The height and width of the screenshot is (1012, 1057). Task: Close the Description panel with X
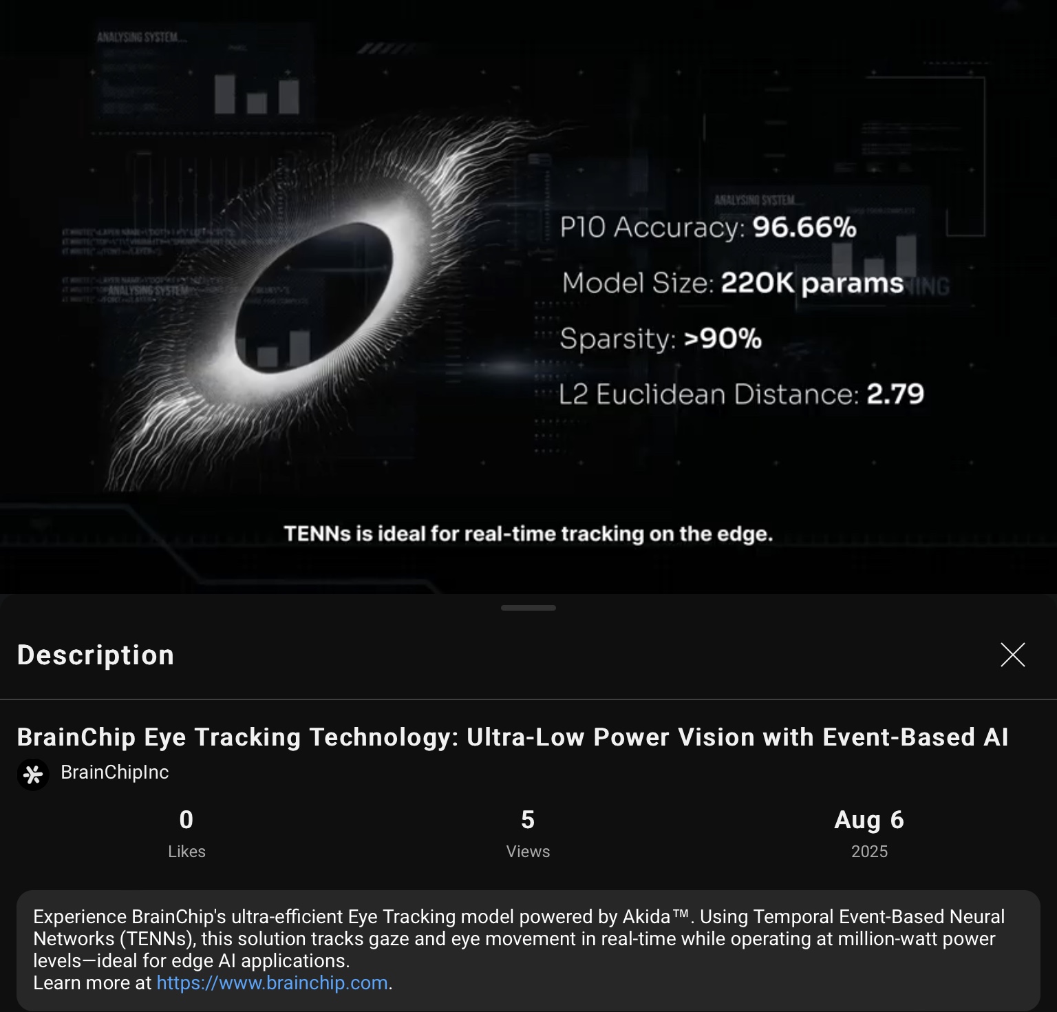(x=1012, y=655)
